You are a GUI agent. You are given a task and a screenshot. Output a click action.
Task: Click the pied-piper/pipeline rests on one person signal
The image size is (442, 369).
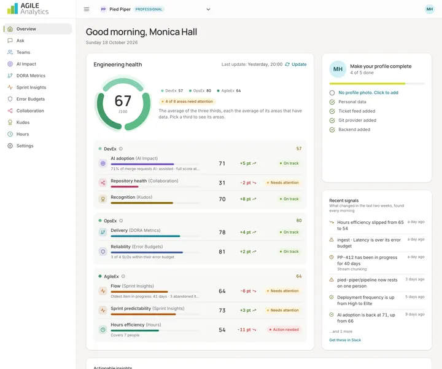[377, 283]
